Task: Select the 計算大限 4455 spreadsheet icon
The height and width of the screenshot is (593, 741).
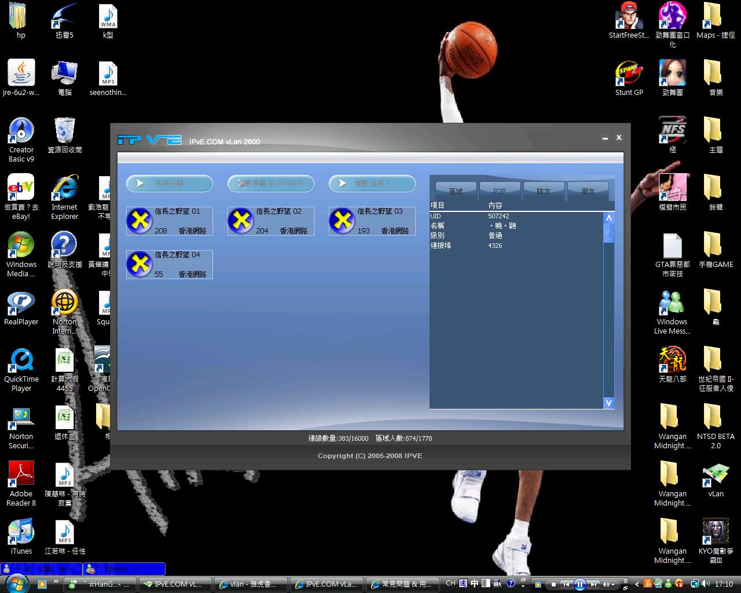Action: click(x=64, y=369)
